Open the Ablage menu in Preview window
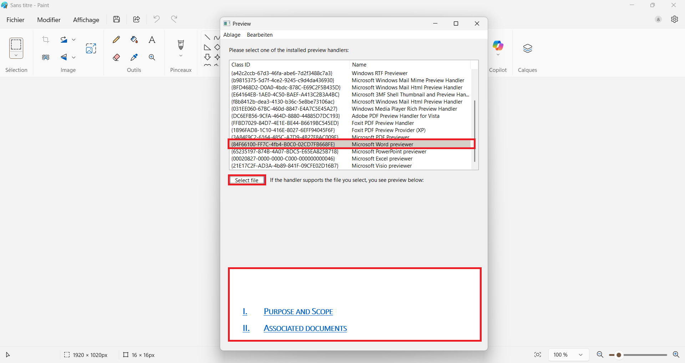The width and height of the screenshot is (685, 363). 232,35
